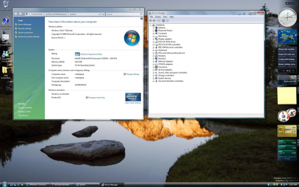The image size is (299, 187).
Task: Click the Forward arrow in Device Manager toolbar
Action: pyautogui.click(x=154, y=21)
